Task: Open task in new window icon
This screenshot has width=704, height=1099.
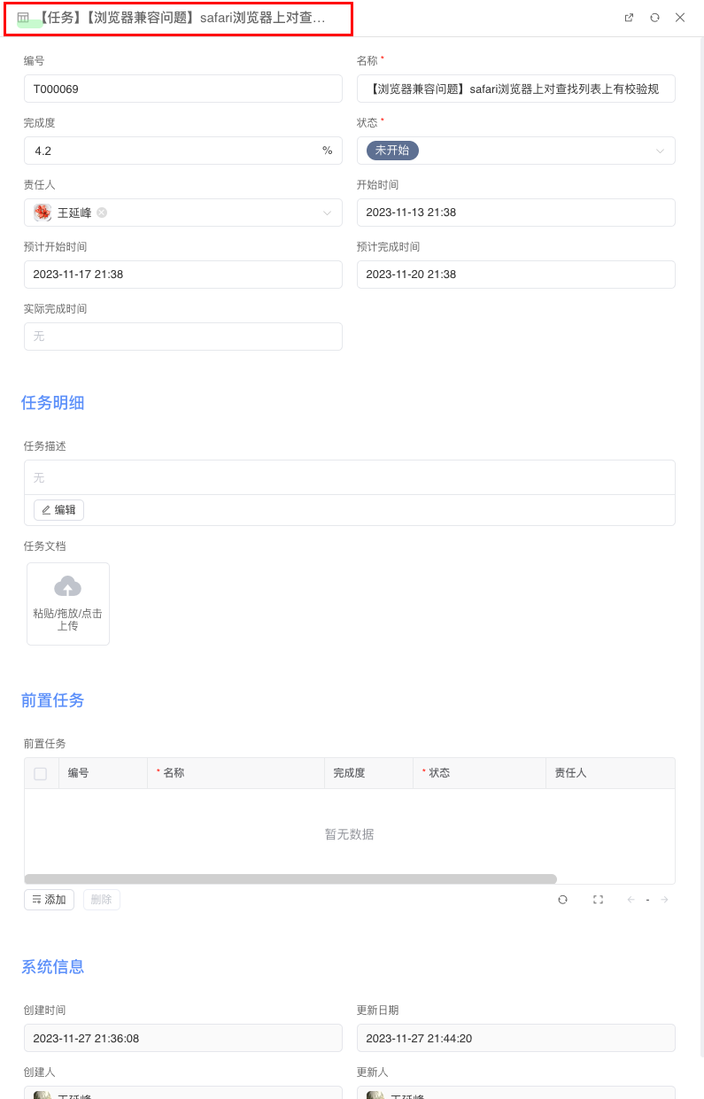Action: [x=629, y=18]
